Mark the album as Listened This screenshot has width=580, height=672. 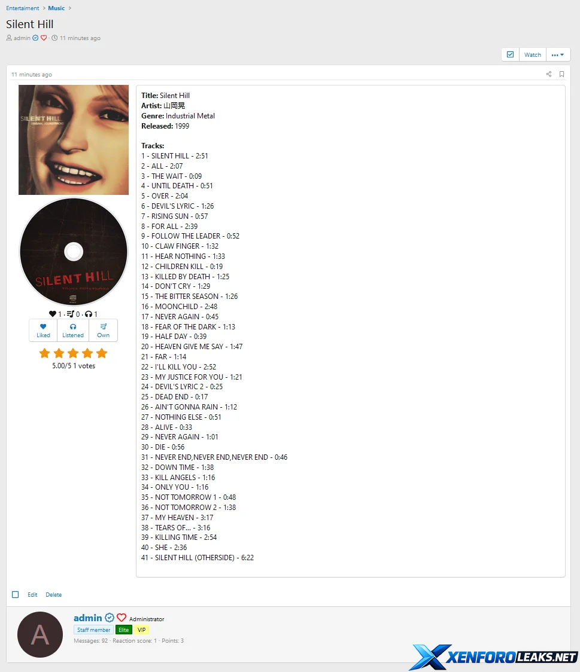(x=73, y=331)
